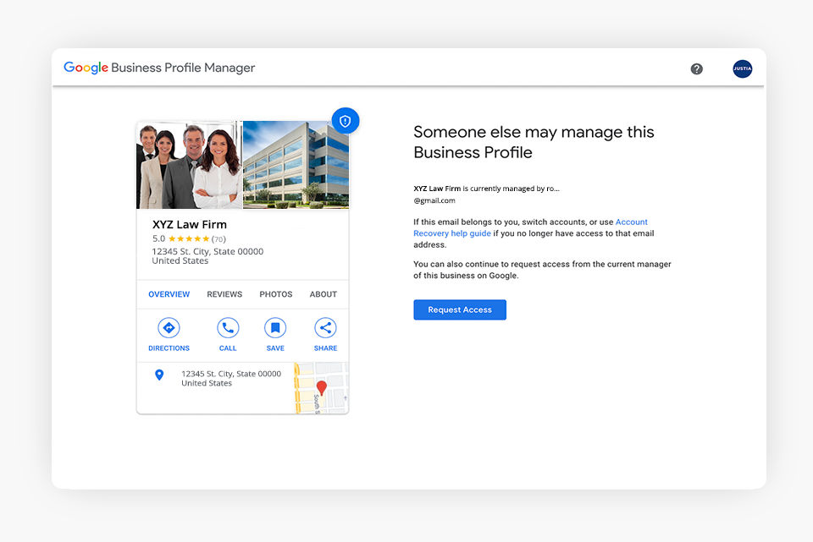This screenshot has height=542, width=813.
Task: Click the red map marker
Action: coord(321,388)
